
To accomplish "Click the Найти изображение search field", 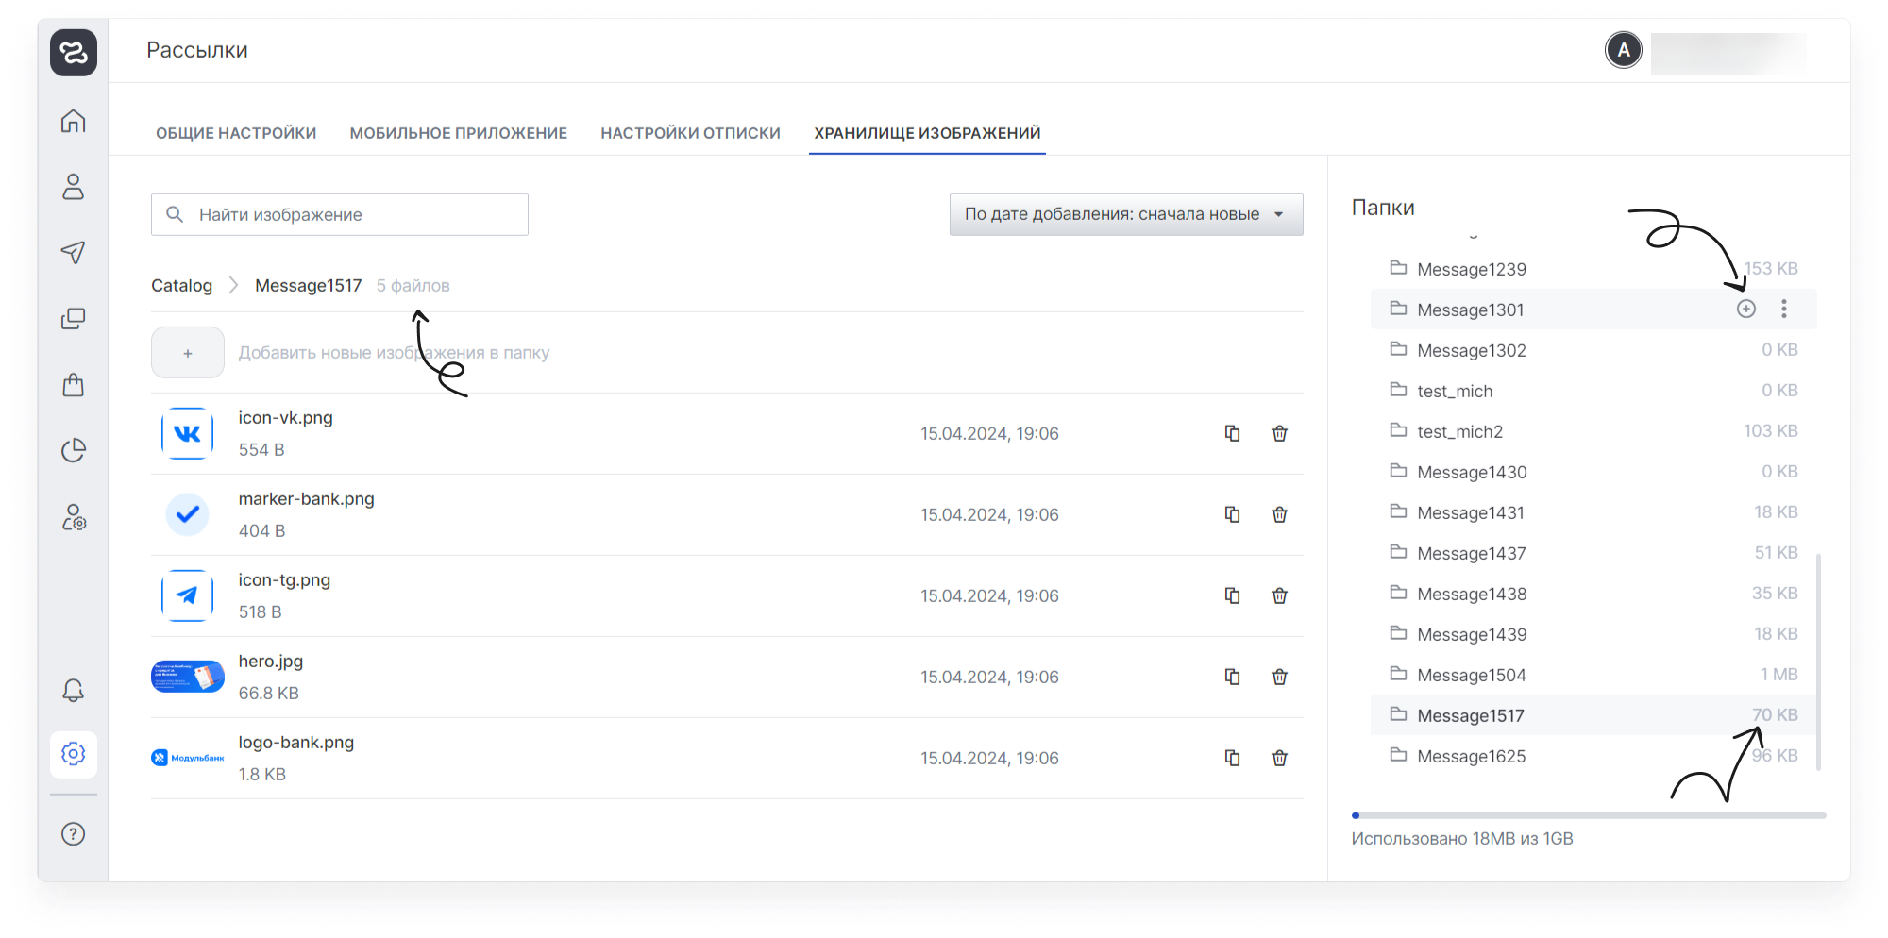I will tap(340, 214).
